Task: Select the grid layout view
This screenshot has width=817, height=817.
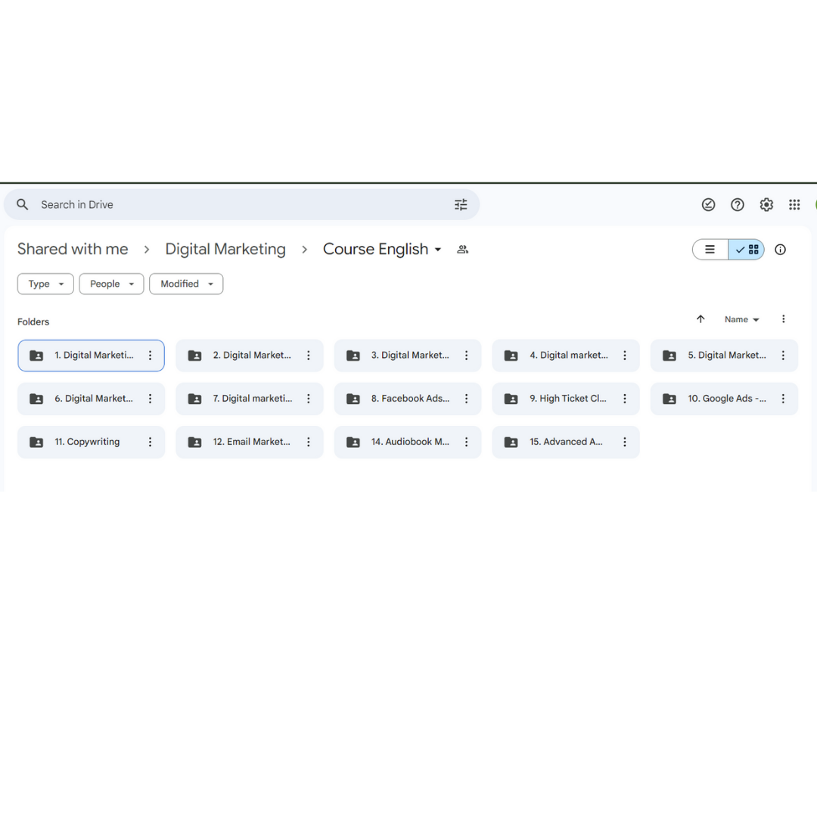Action: pyautogui.click(x=747, y=250)
